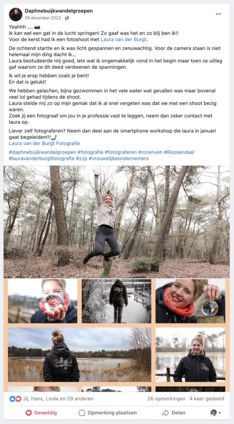Click Daphnebuijkwandelgroepen profile avatar

(x=16, y=14)
